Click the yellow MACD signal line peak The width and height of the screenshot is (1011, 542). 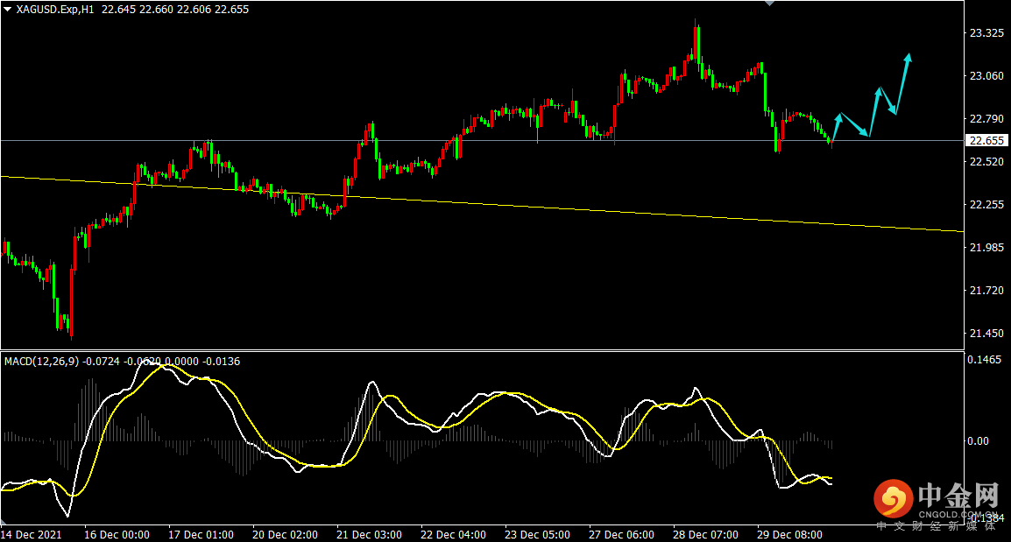pyautogui.click(x=167, y=366)
